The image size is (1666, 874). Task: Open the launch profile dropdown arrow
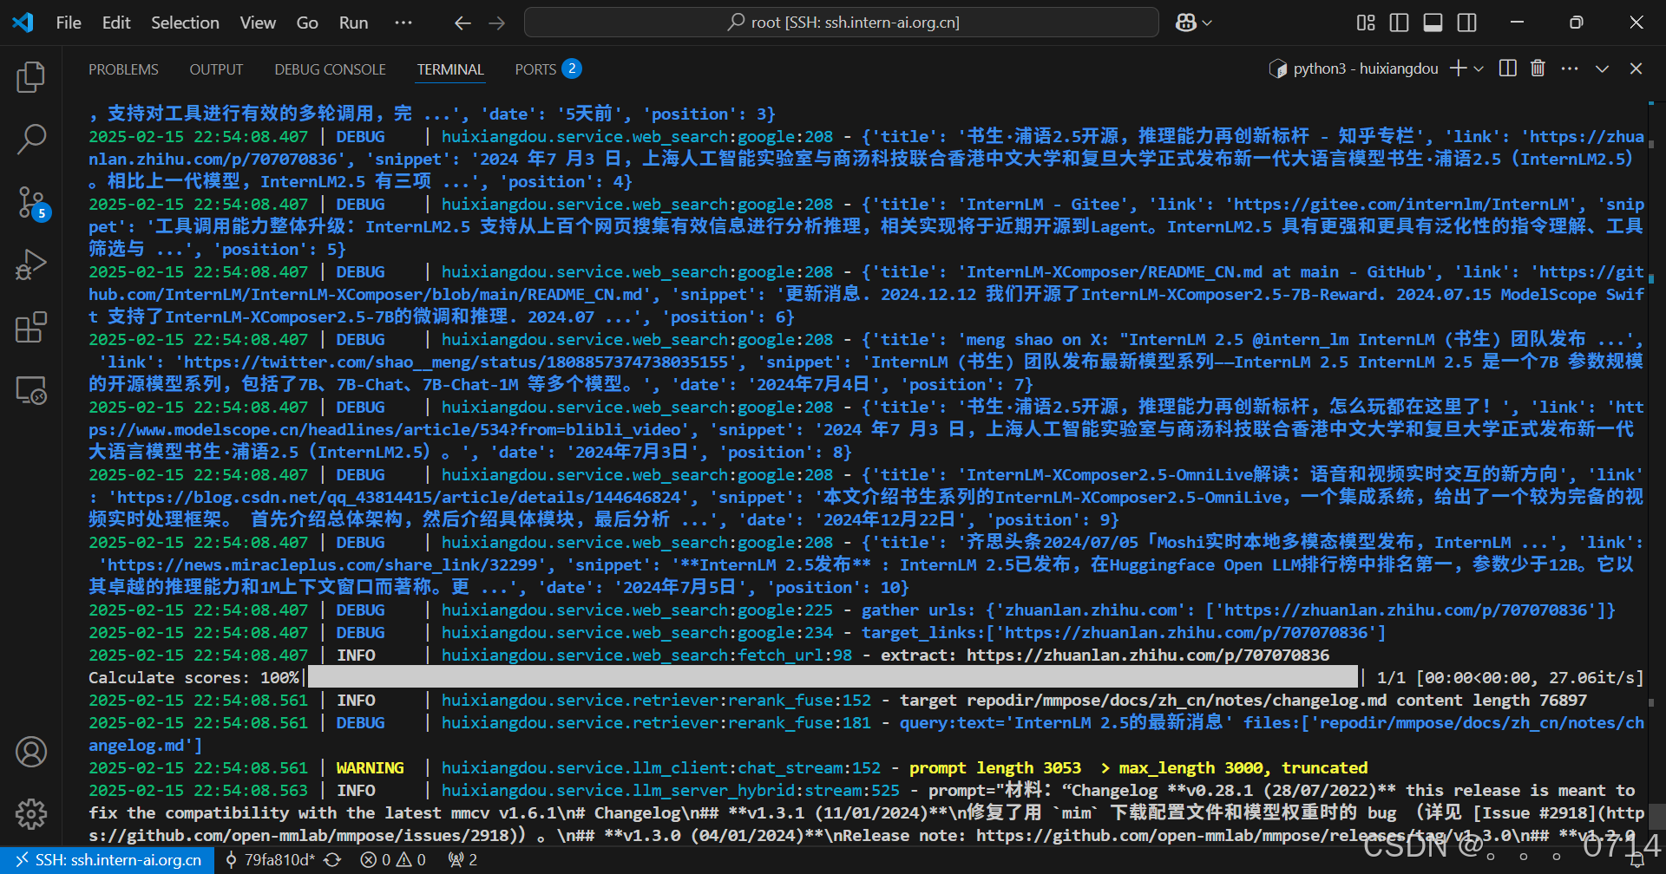[1479, 68]
